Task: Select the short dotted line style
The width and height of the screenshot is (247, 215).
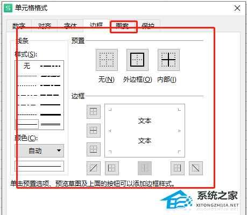Action: 27,85
